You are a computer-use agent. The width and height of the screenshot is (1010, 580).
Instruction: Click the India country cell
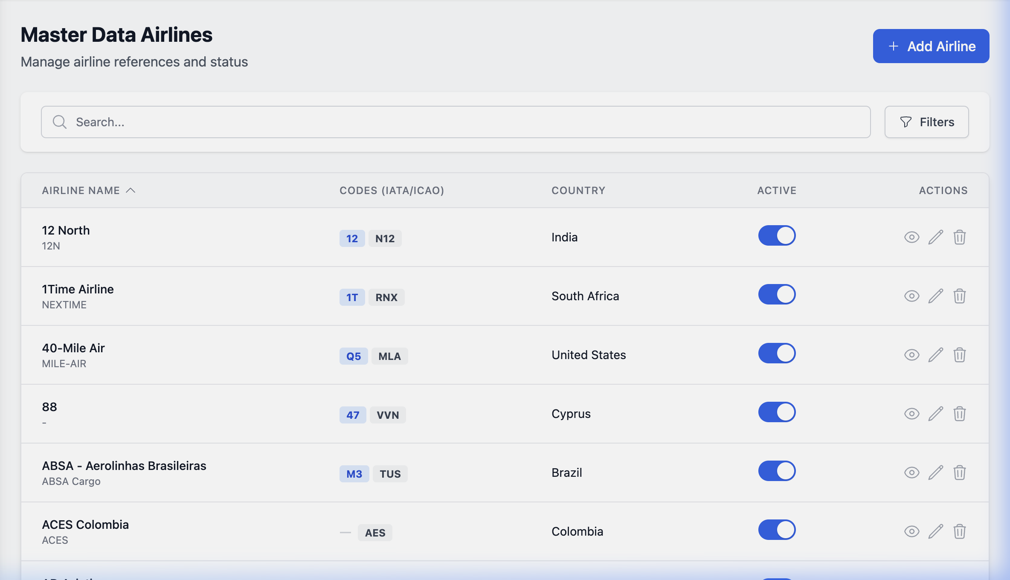tap(564, 237)
